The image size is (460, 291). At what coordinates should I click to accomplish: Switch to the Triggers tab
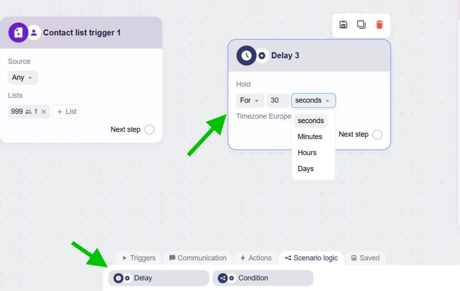(x=139, y=258)
